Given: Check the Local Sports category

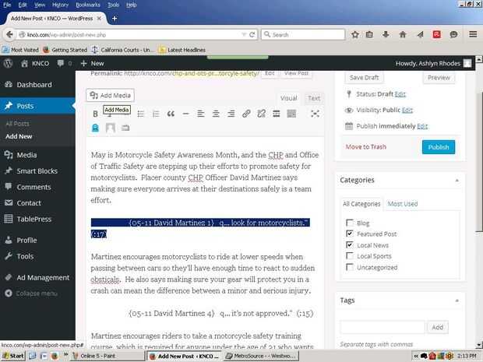Looking at the screenshot, I should [350, 256].
